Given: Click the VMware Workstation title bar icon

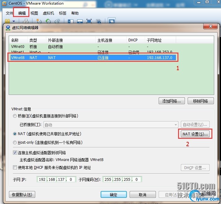Looking at the screenshot, I should pyautogui.click(x=4, y=3).
